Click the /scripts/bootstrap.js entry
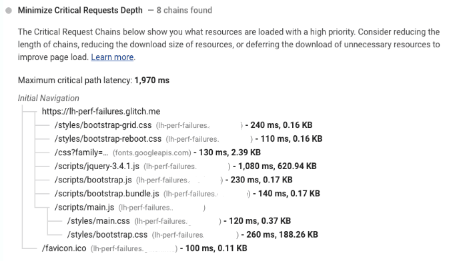Image resolution: width=459 pixels, height=261 pixels. pyautogui.click(x=93, y=180)
